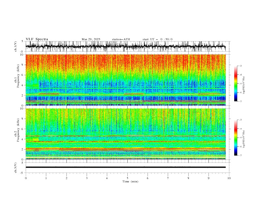Click the ch.1 spectrogram plot

pyautogui.click(x=125, y=80)
